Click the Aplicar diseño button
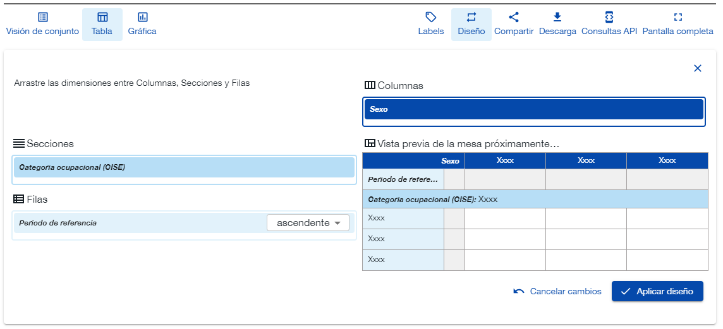Screen dimensions: 723x329 click(x=657, y=291)
